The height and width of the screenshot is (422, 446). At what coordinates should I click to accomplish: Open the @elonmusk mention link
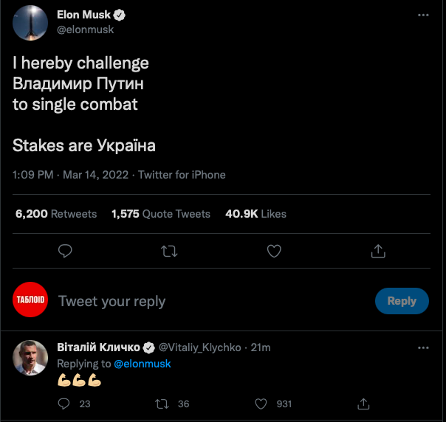pyautogui.click(x=143, y=364)
